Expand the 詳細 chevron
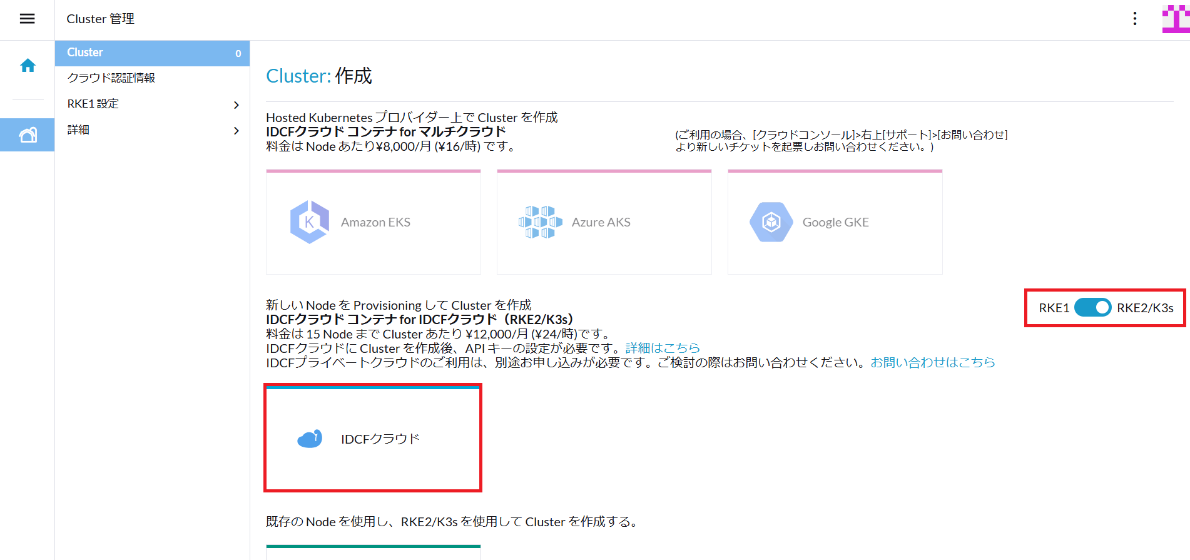The image size is (1190, 560). click(x=236, y=131)
